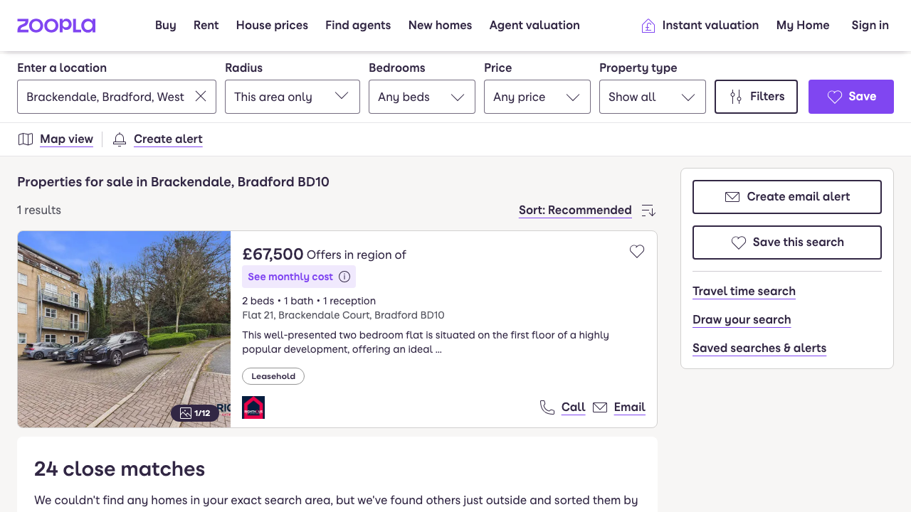
Task: Click the heart inside the Save button
Action: click(x=836, y=97)
